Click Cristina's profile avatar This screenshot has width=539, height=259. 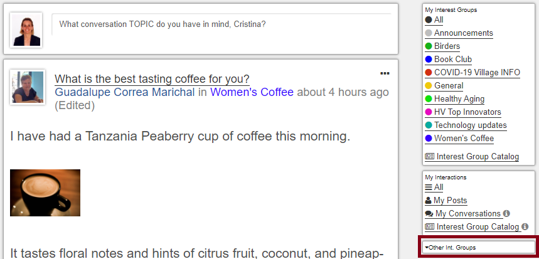(26, 30)
